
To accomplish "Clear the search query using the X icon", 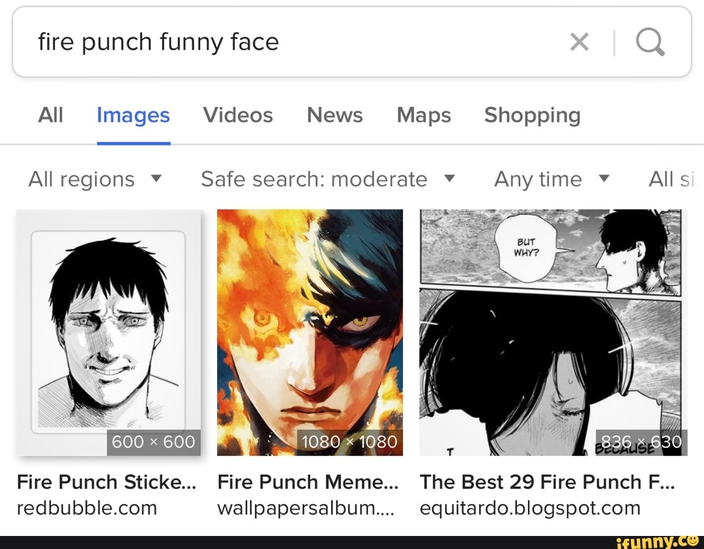I will (579, 40).
